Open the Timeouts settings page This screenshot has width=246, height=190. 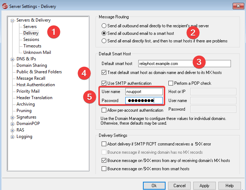(32, 46)
